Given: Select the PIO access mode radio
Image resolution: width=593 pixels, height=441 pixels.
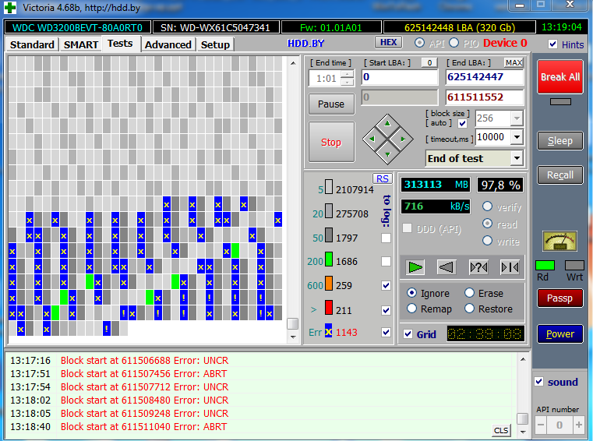Looking at the screenshot, I should click(x=454, y=43).
